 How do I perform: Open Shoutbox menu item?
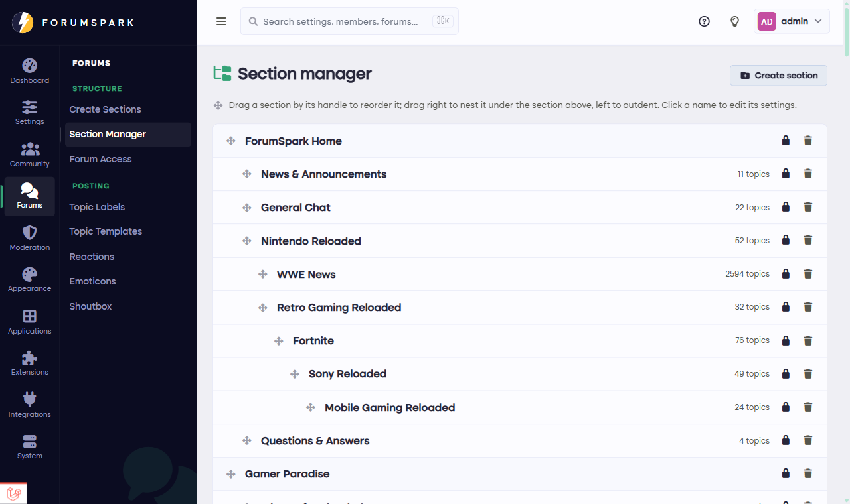pyautogui.click(x=90, y=306)
